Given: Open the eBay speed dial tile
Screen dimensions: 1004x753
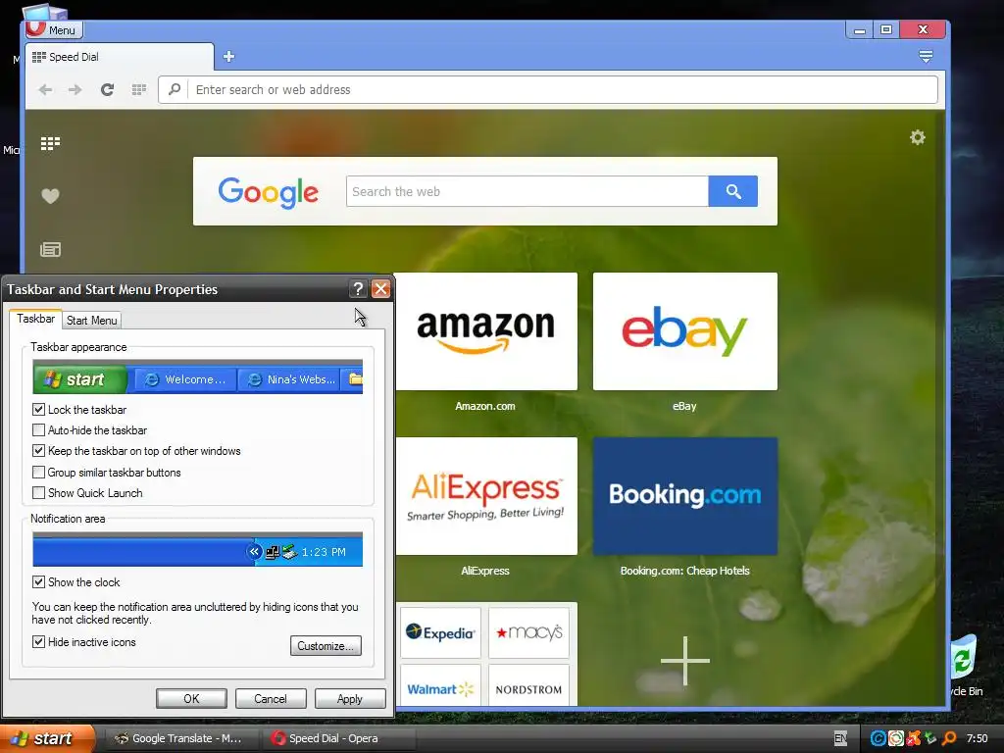Looking at the screenshot, I should coord(685,331).
